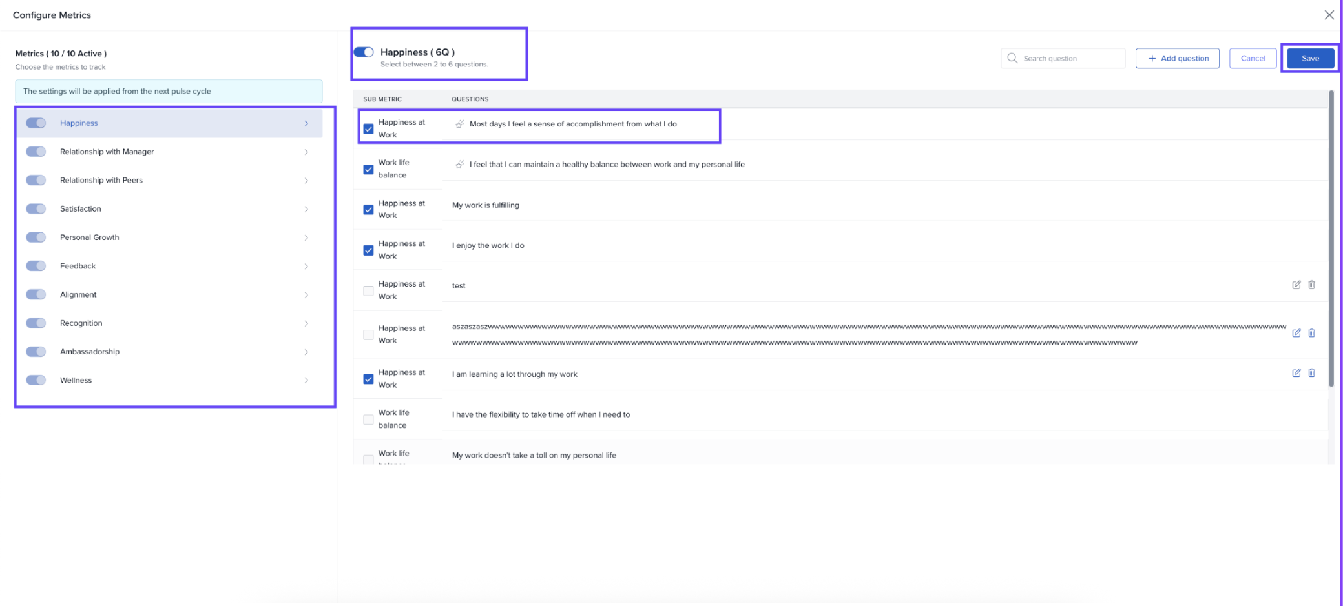The image size is (1343, 606).
Task: Disable the Happiness (6Q) header toggle
Action: point(364,52)
